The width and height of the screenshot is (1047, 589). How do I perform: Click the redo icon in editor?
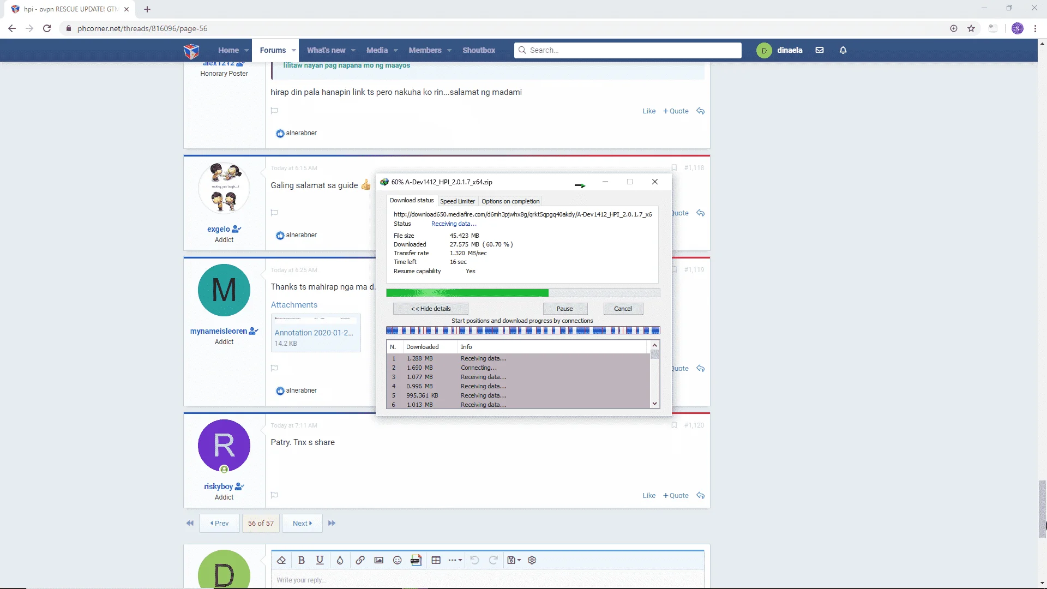494,560
